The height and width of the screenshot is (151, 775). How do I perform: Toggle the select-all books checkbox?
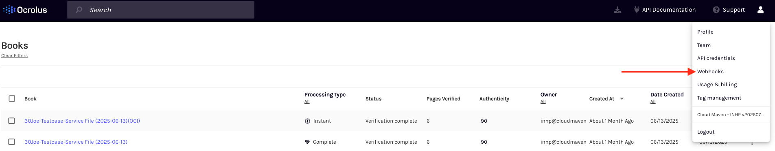(12, 98)
